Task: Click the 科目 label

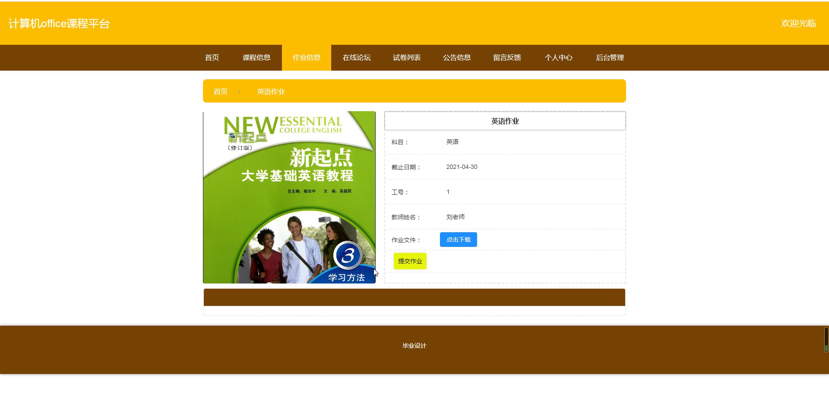Action: (400, 142)
